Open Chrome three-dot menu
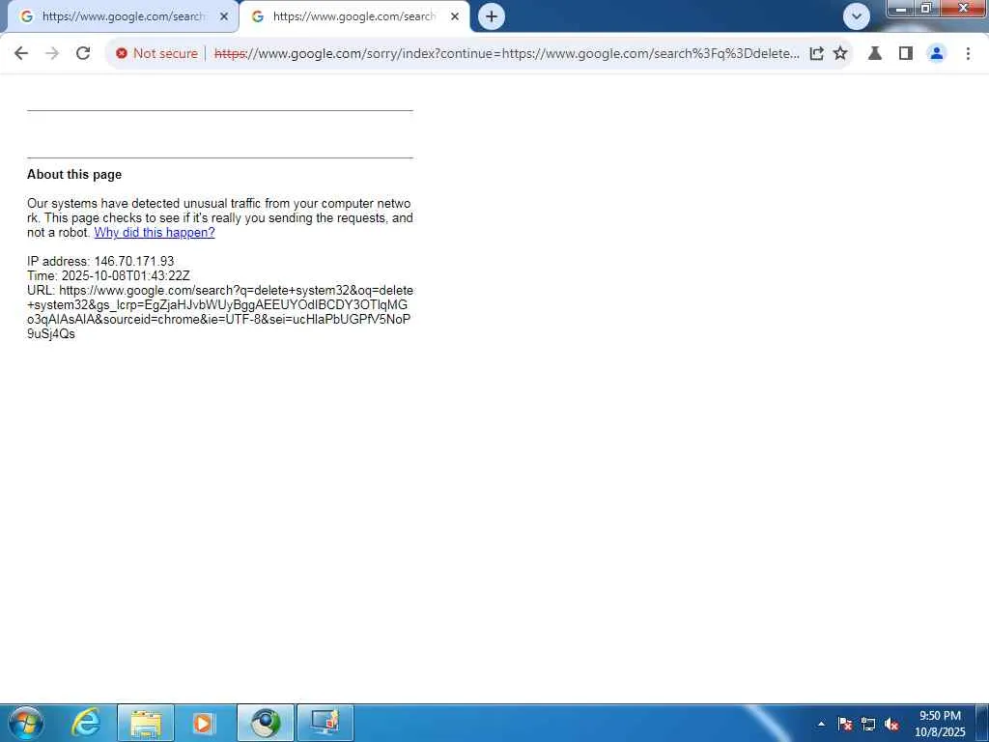 (968, 54)
